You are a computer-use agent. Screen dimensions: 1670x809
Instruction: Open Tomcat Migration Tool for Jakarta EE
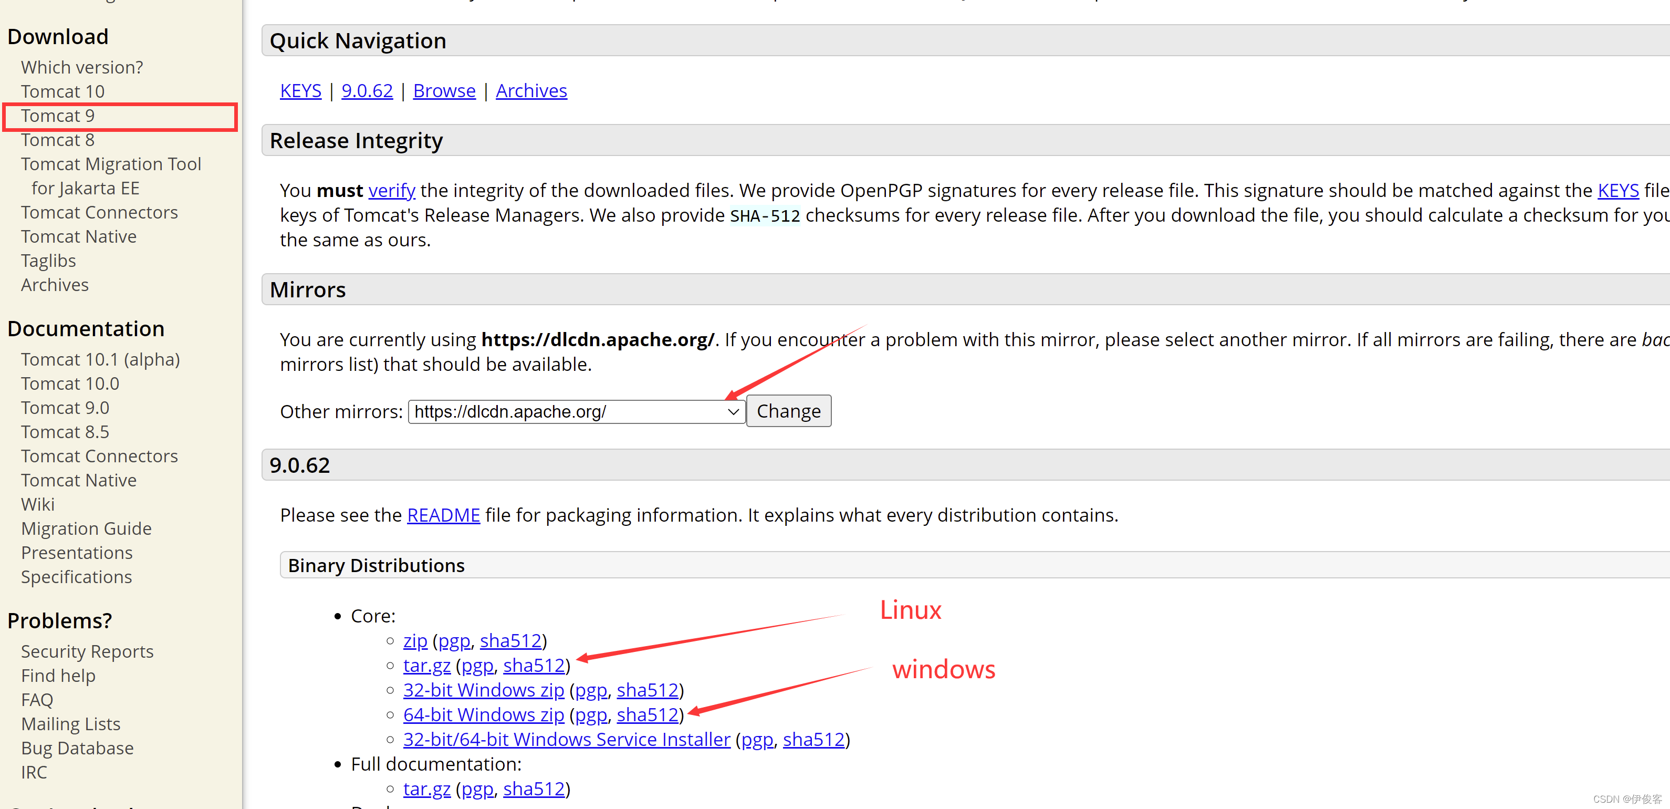tap(111, 177)
